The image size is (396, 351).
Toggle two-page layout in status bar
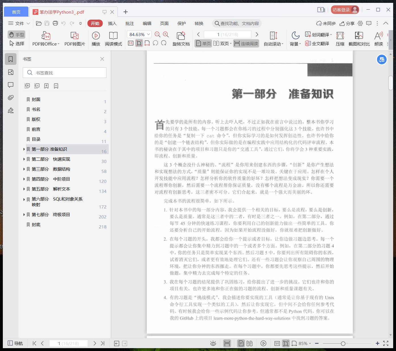pyautogui.click(x=250, y=343)
